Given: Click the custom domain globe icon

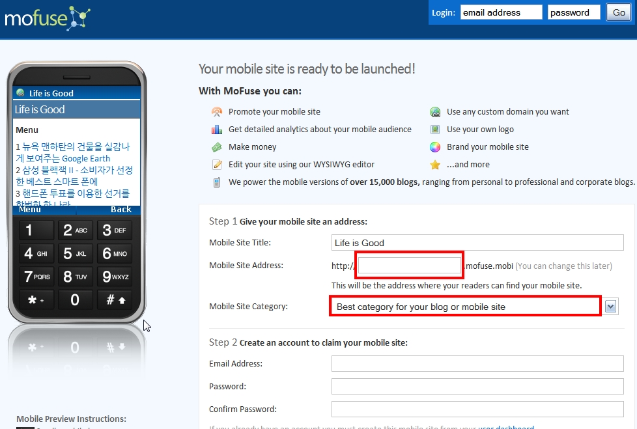Looking at the screenshot, I should (435, 112).
